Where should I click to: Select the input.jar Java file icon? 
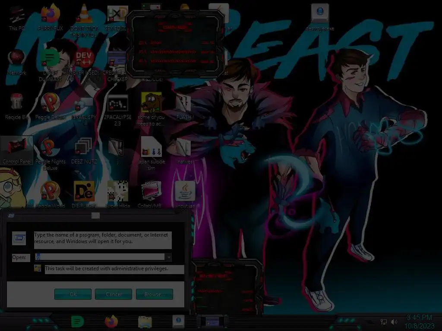pyautogui.click(x=185, y=194)
